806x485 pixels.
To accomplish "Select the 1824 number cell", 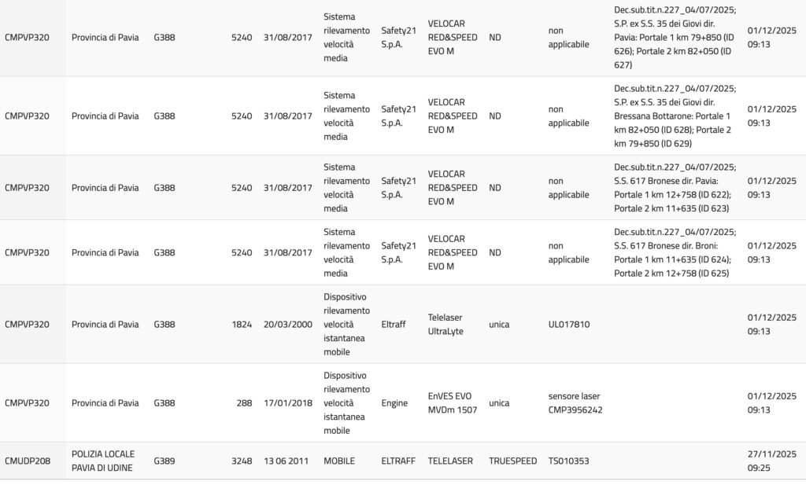I will pyautogui.click(x=242, y=324).
